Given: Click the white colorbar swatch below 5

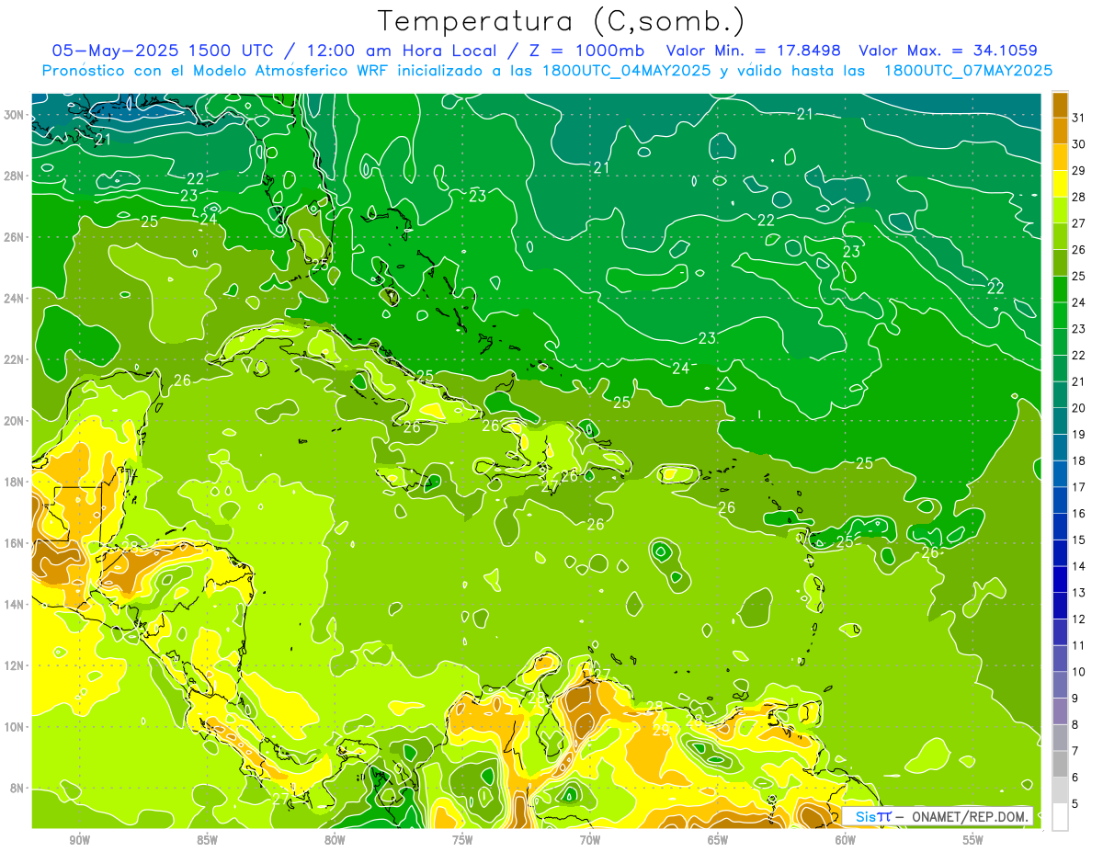Looking at the screenshot, I should click(x=1060, y=817).
